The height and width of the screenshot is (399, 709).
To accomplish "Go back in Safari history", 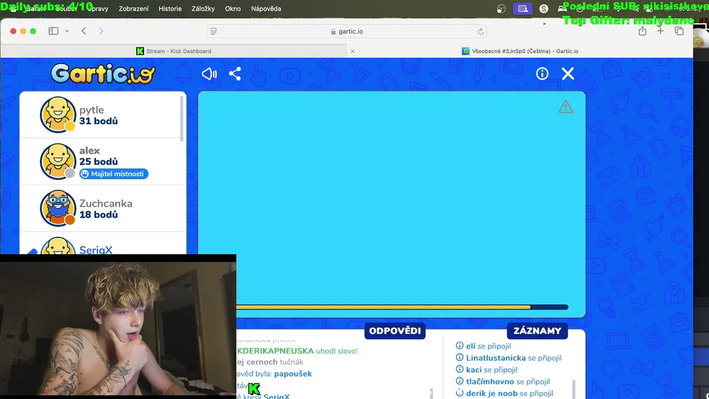I will click(x=84, y=31).
